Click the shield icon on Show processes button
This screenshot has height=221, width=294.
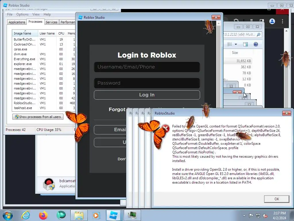[17, 117]
